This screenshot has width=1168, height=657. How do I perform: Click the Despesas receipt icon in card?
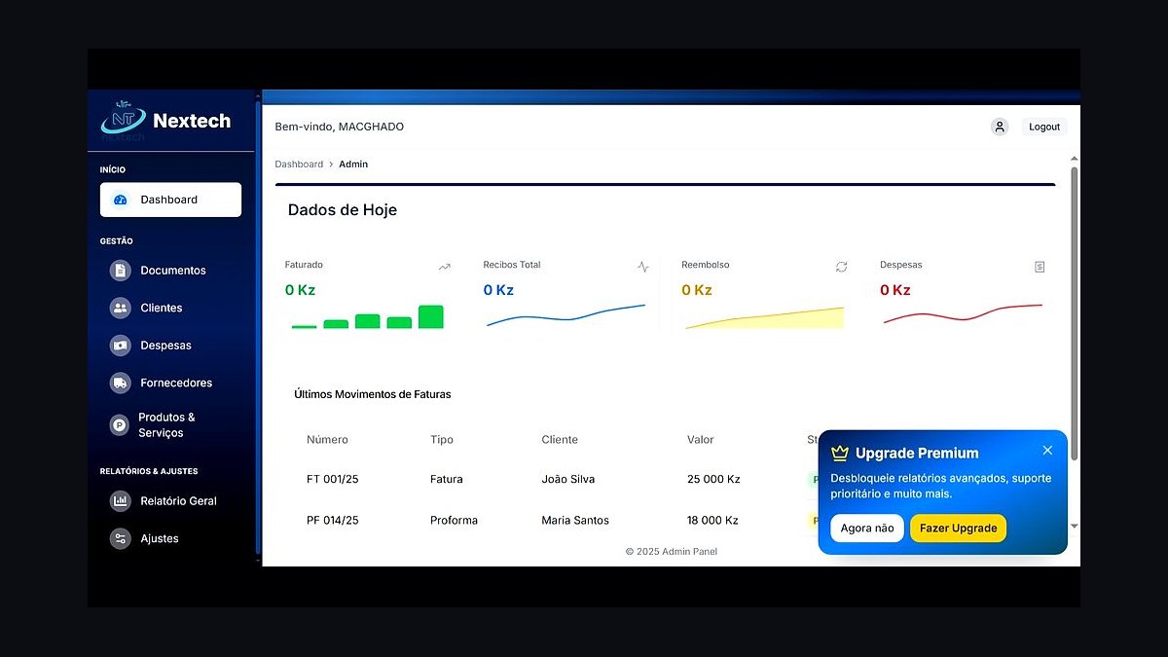pos(1040,267)
